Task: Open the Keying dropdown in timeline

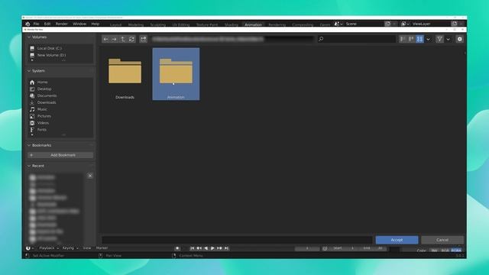Action: 70,248
